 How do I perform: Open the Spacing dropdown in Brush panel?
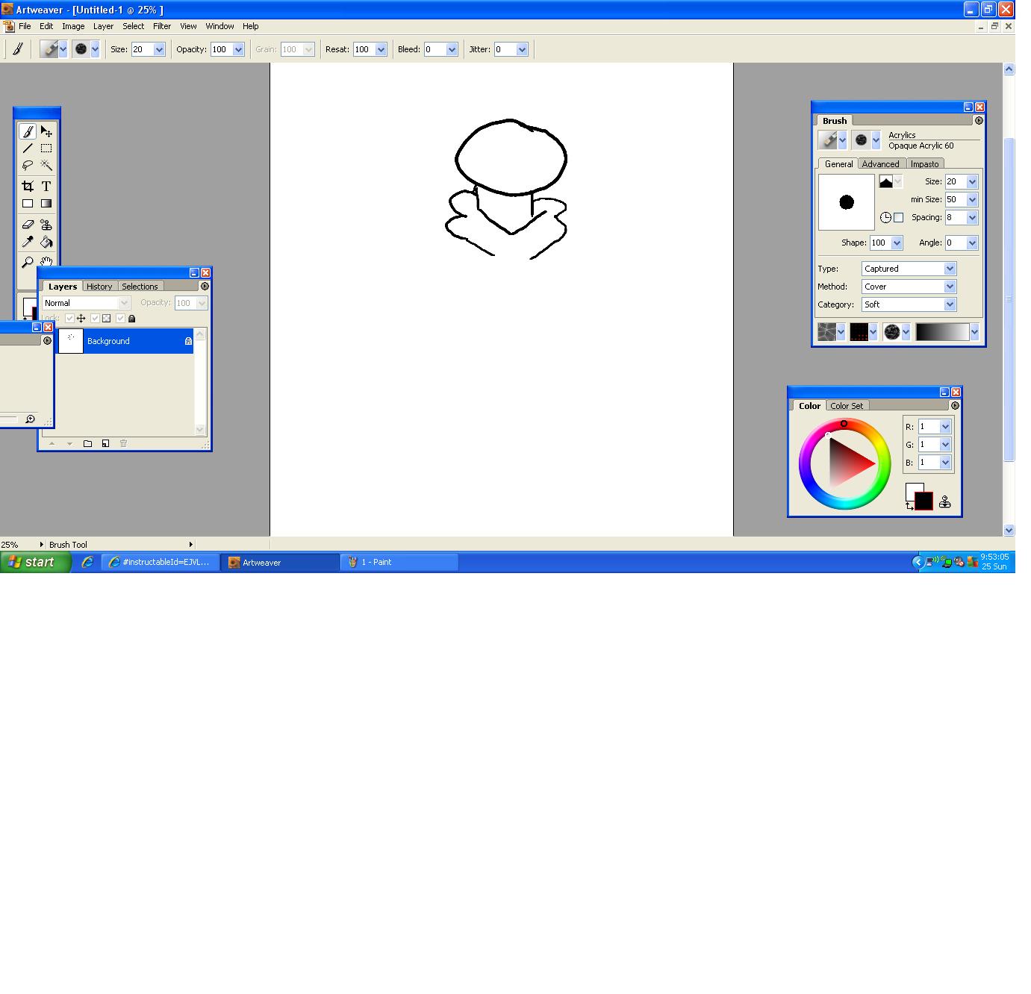972,217
